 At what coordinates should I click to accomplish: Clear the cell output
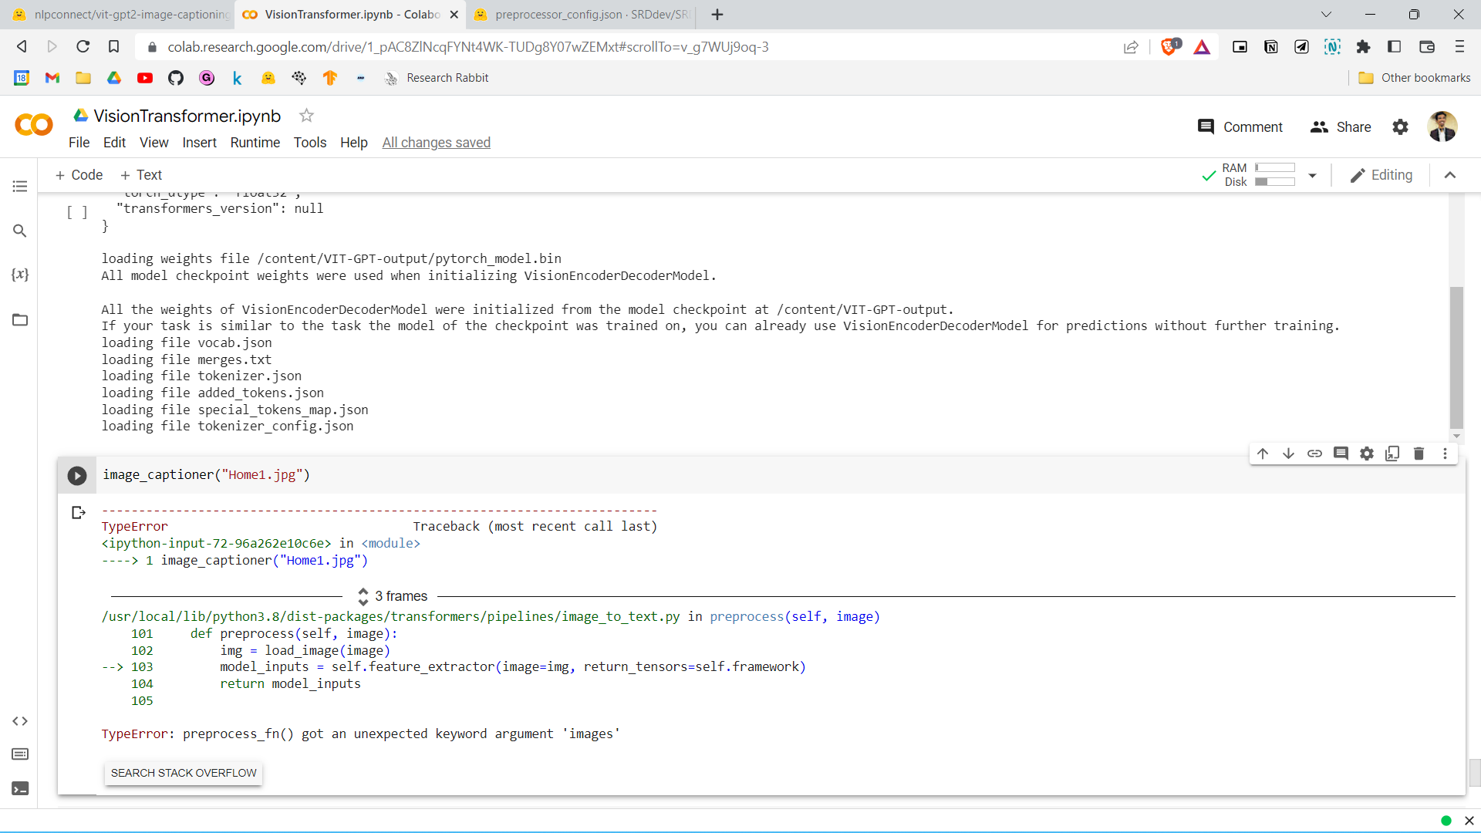78,512
